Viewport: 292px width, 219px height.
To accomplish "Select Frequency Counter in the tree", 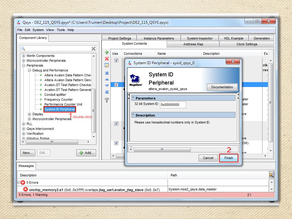I will (58, 100).
